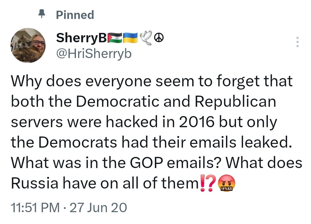
Task: Click the GOP mention in the tweet
Action: click(x=147, y=162)
